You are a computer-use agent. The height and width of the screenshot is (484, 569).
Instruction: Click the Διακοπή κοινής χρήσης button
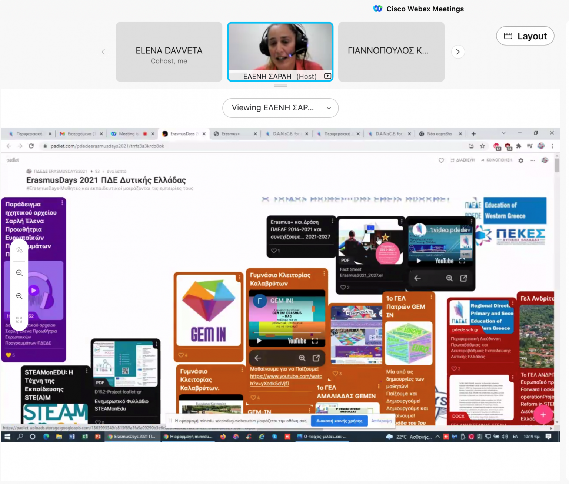pos(339,421)
